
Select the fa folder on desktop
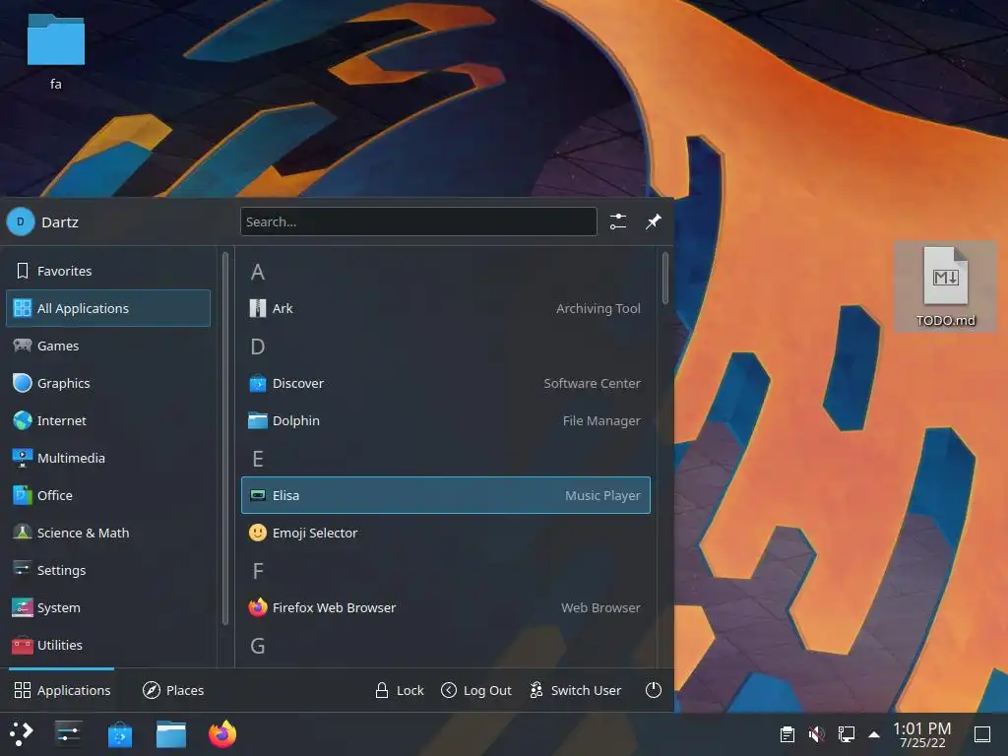coord(56,51)
